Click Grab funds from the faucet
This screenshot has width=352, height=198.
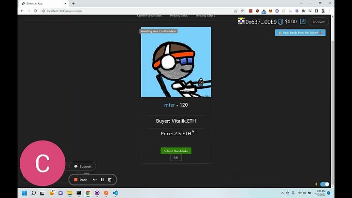click(x=300, y=33)
